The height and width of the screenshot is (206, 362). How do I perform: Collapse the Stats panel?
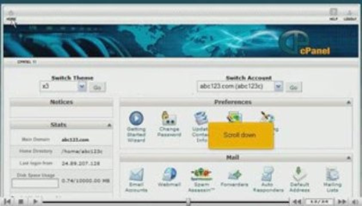pyautogui.click(x=109, y=125)
